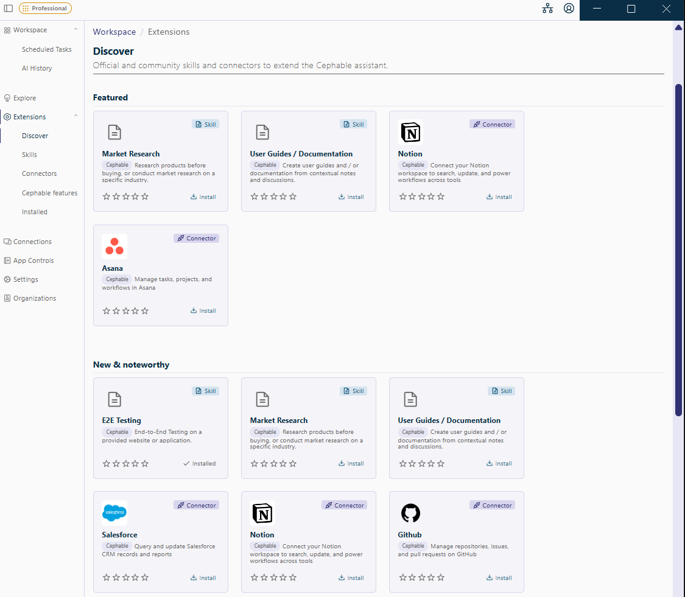Viewport: 685px width, 597px height.
Task: Rate Salesforce connector one star
Action: (106, 578)
